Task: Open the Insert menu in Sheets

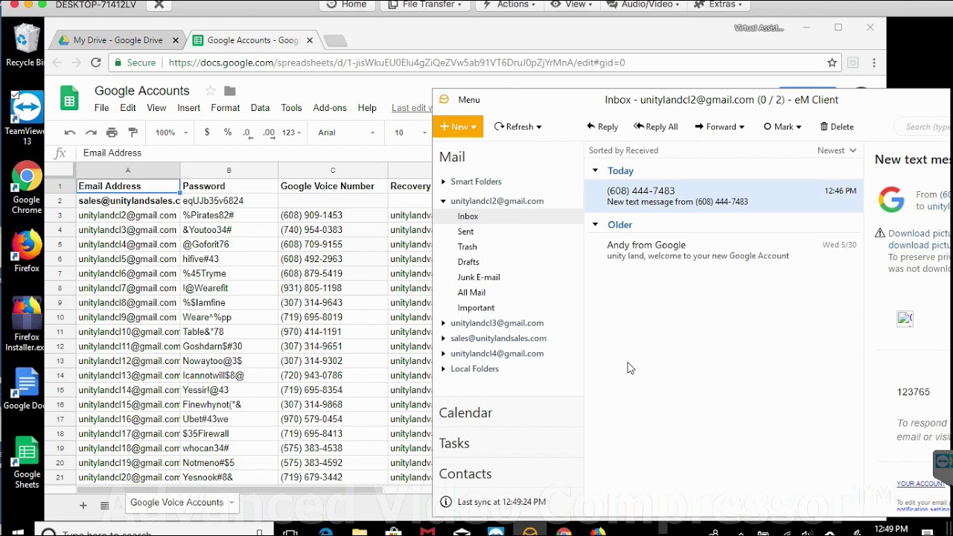Action: pyautogui.click(x=188, y=108)
